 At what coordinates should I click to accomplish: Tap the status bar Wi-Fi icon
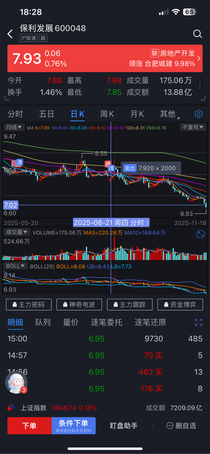click(176, 12)
